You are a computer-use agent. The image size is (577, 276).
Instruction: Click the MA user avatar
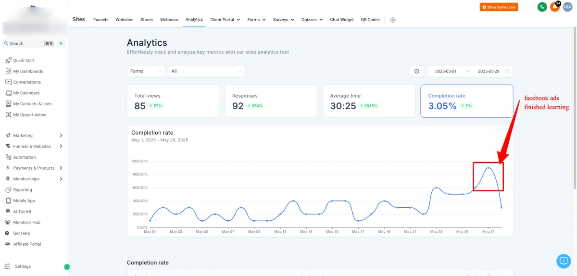[567, 7]
